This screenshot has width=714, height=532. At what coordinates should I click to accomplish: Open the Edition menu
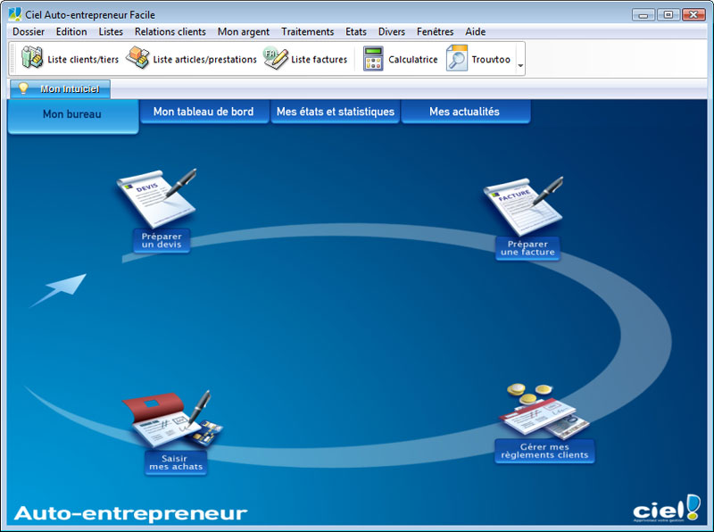pyautogui.click(x=71, y=32)
